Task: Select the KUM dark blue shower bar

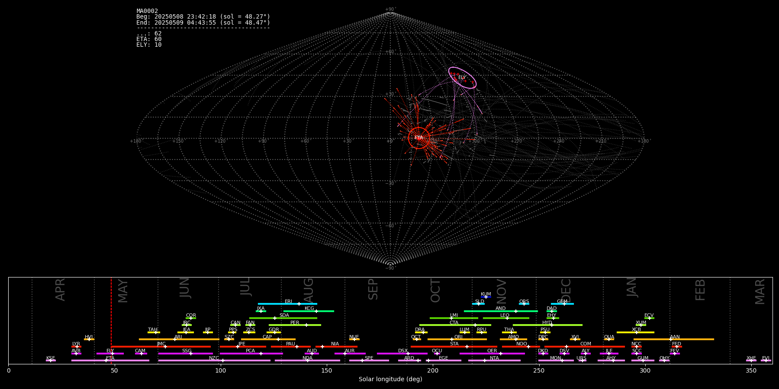Action: pyautogui.click(x=486, y=297)
